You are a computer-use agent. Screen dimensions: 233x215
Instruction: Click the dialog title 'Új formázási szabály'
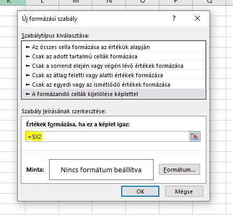click(50, 19)
